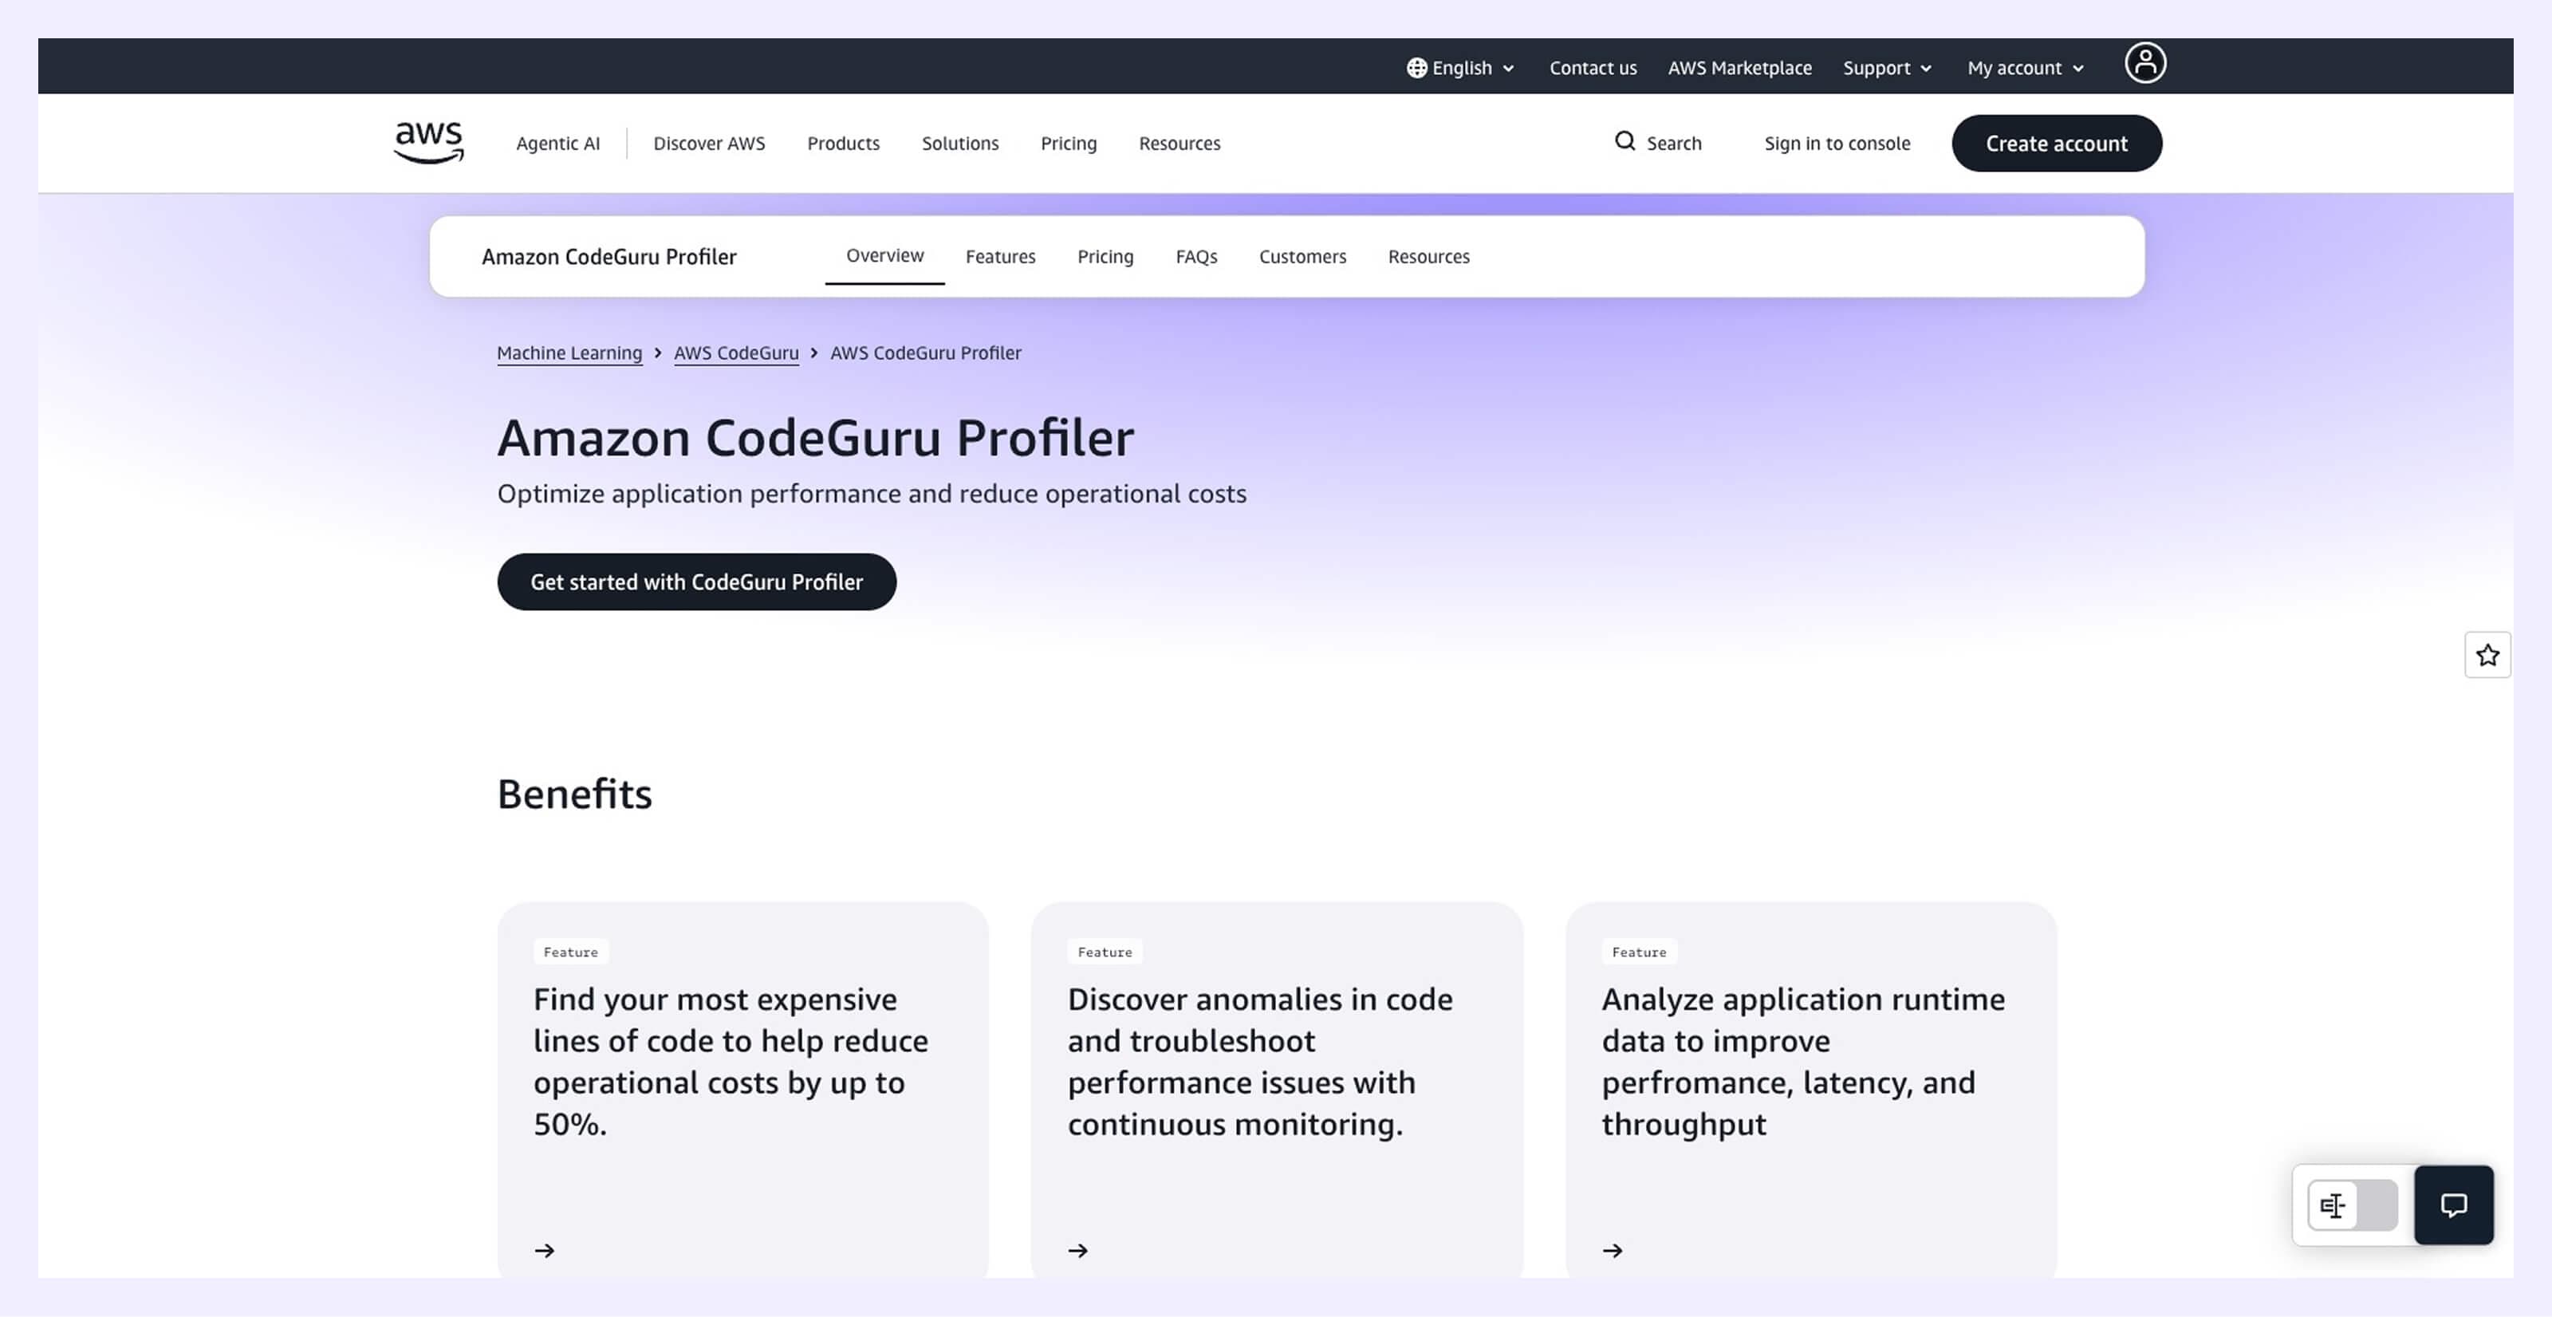2552x1317 pixels.
Task: Click the Benefits heading
Action: click(574, 794)
